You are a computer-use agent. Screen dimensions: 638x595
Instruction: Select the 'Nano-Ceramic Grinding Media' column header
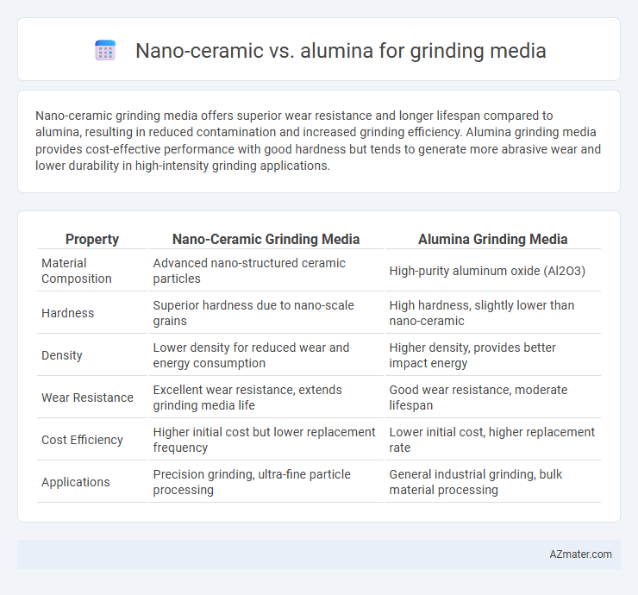(266, 239)
